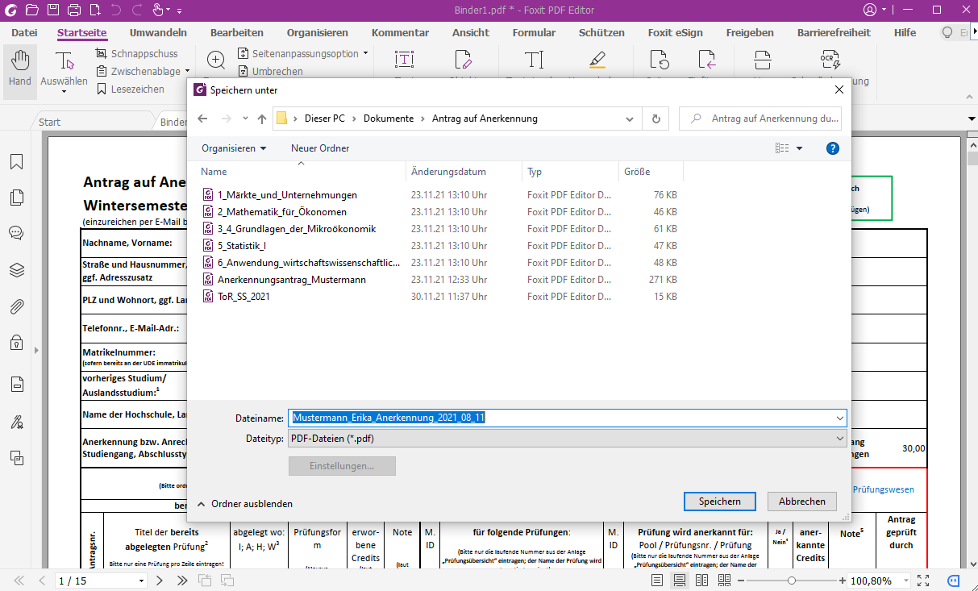Image resolution: width=978 pixels, height=591 pixels.
Task: Print via the printer icon in title bar
Action: (74, 10)
